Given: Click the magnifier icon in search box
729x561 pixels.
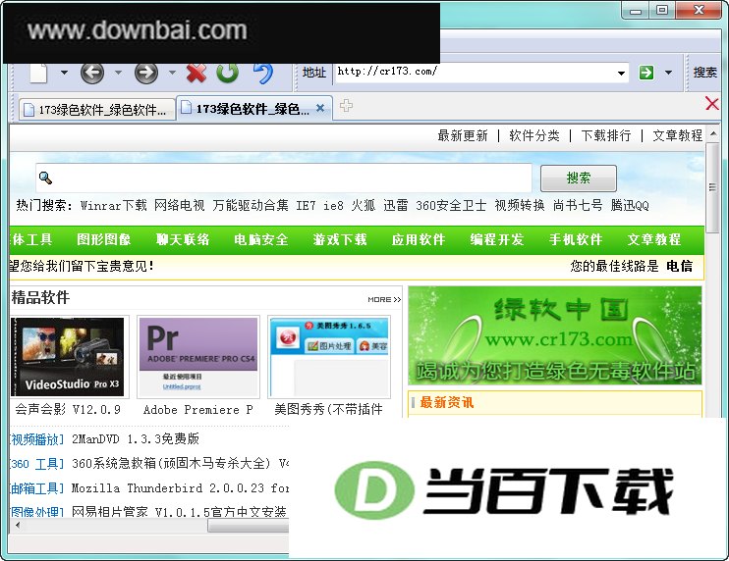Looking at the screenshot, I should point(45,178).
